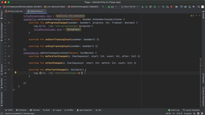Screen dimensions: 205x115
Task: Toggle the read-only lock icon in status bar
Action: tap(194, 113)
